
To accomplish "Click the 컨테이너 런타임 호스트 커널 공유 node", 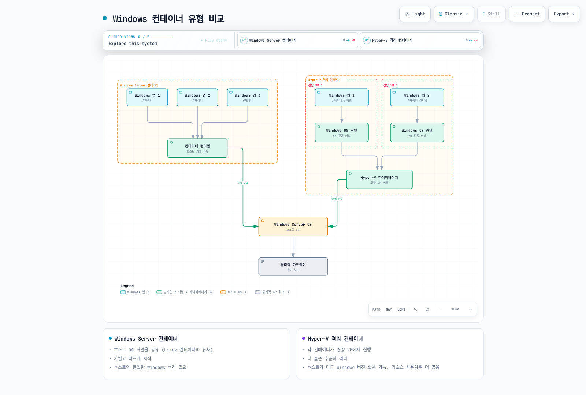I will pos(197,148).
